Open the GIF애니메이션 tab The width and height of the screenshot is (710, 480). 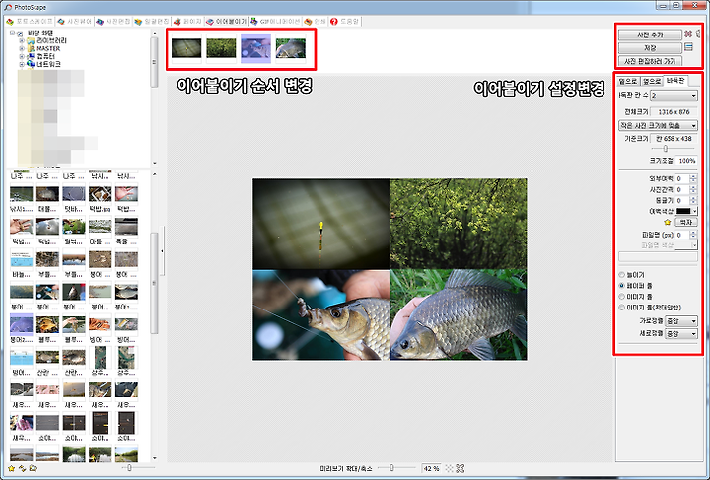click(x=276, y=22)
